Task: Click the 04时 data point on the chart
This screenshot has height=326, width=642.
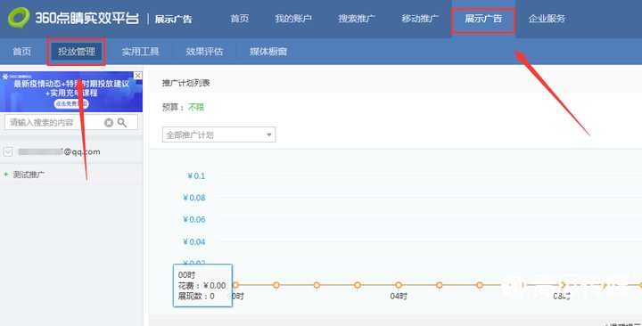Action: point(399,285)
